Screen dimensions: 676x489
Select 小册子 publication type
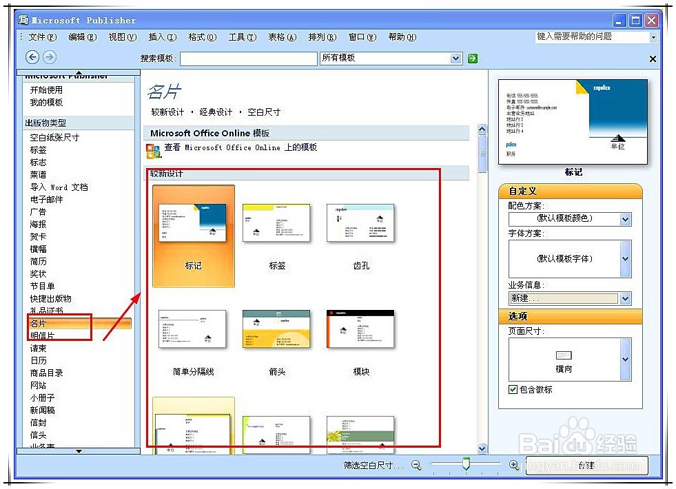click(42, 398)
